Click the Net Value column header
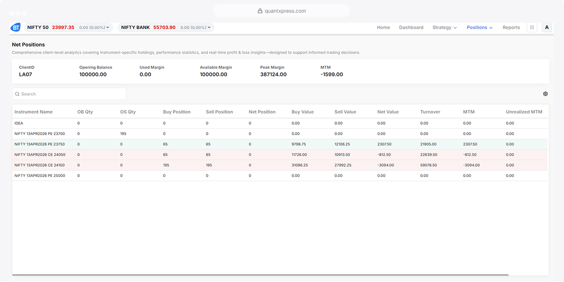564x282 pixels. 388,112
